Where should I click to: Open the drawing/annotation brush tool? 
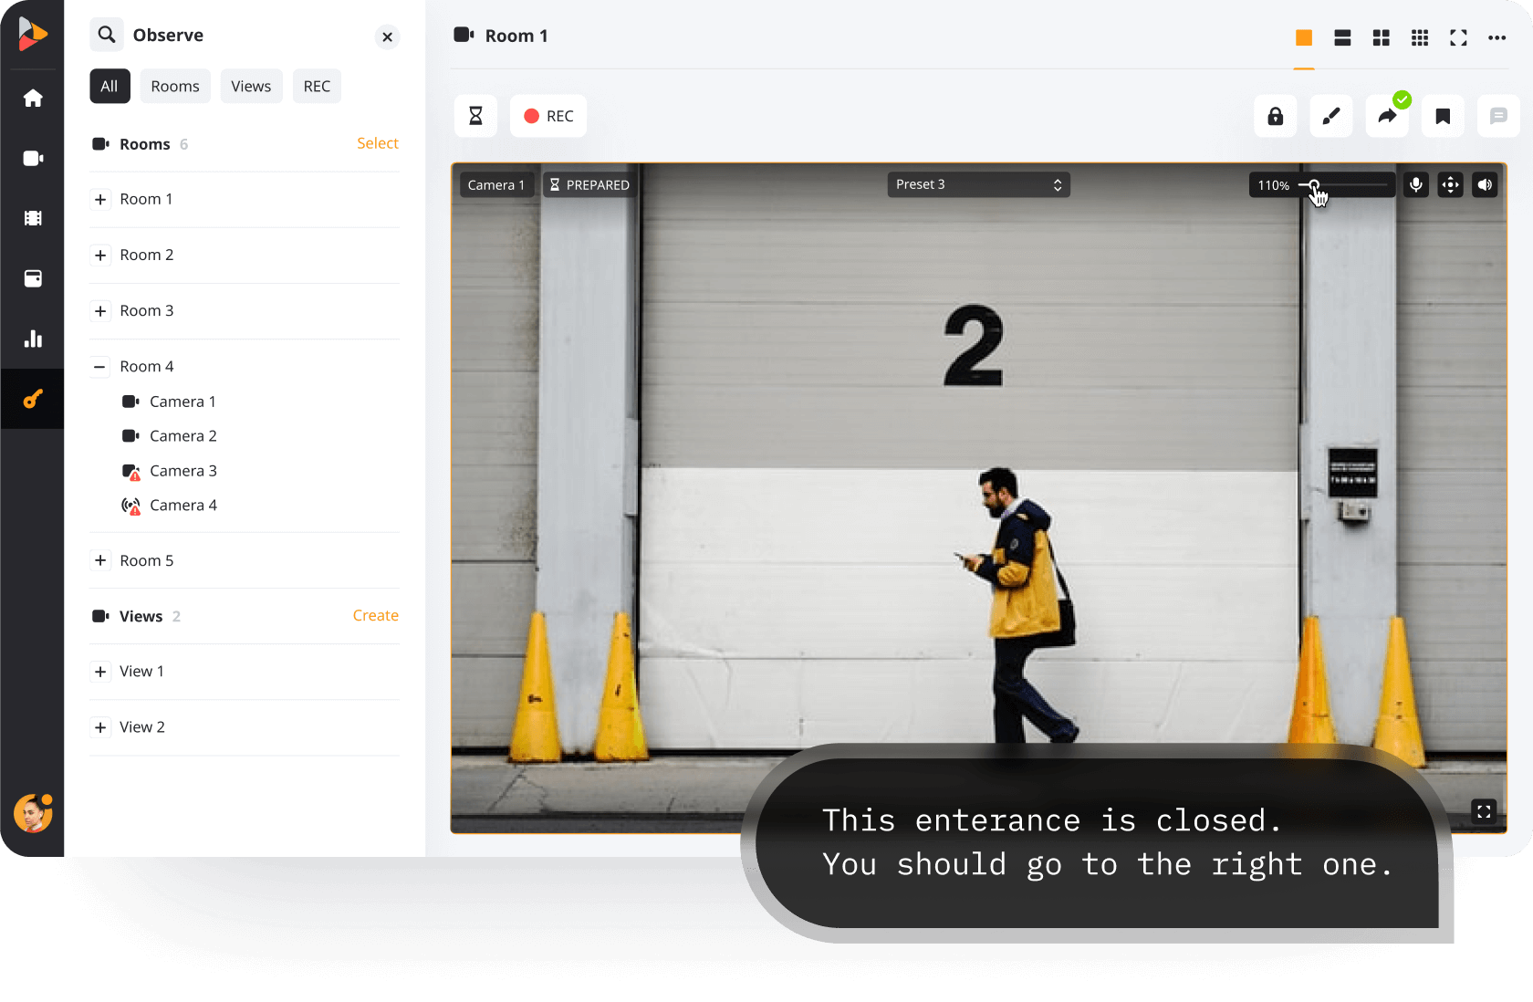(x=1330, y=116)
